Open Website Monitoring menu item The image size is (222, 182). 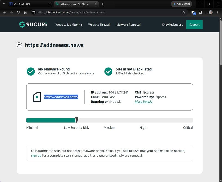69,25
